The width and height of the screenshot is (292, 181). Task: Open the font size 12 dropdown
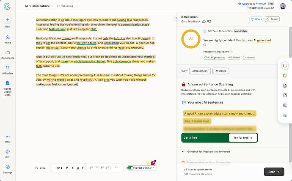(59, 168)
